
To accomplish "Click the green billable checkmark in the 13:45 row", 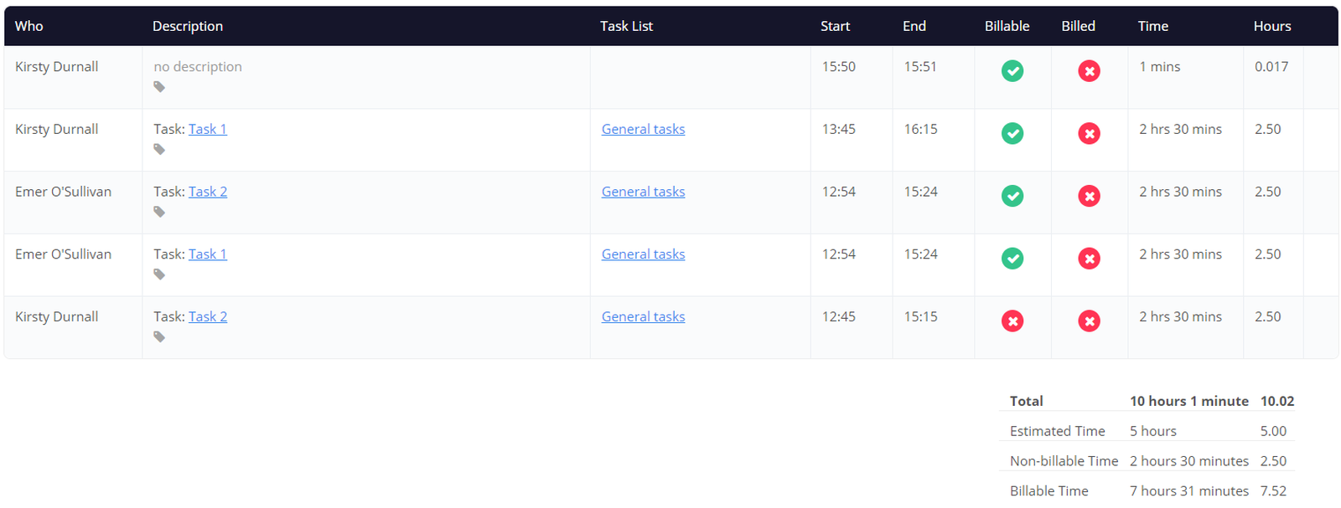I will [x=1012, y=134].
